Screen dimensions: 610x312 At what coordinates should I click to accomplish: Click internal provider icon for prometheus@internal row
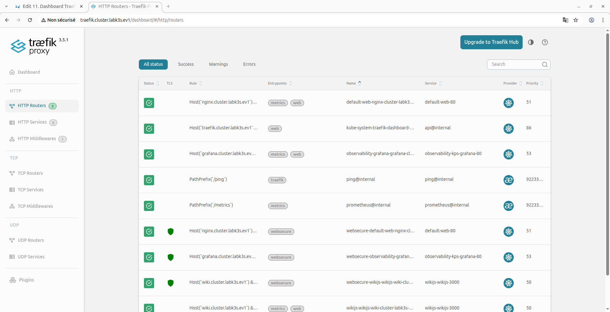pos(509,206)
